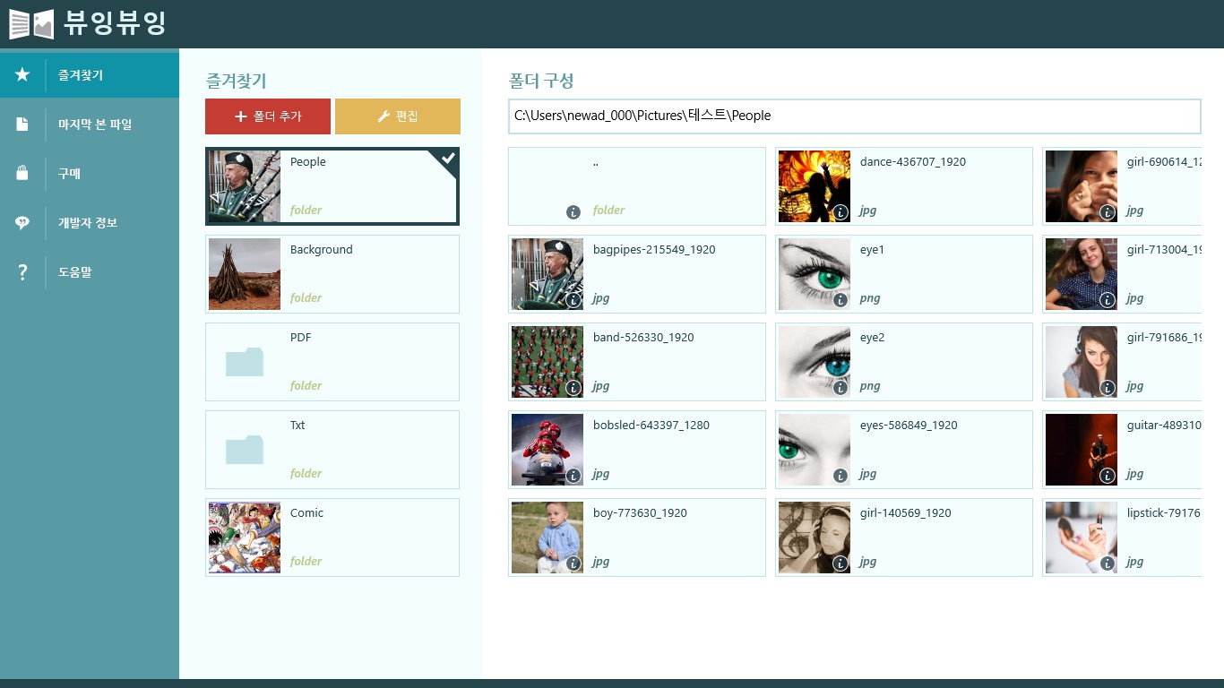Viewport: 1224px width, 688px height.
Task: Click the shopping bag purchase icon
Action: (22, 174)
